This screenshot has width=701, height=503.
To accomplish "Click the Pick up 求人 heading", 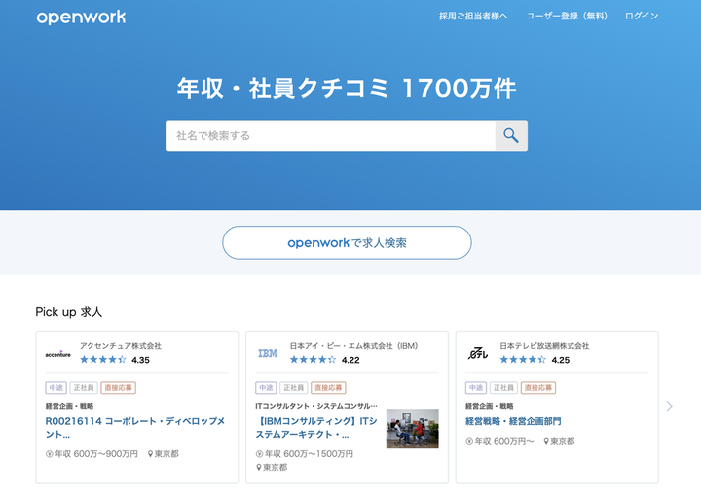I will pyautogui.click(x=69, y=312).
